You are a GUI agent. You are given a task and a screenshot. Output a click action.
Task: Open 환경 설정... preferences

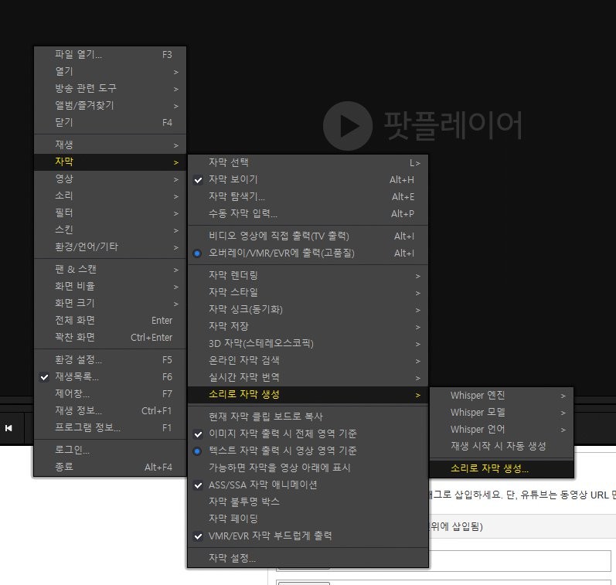(x=110, y=359)
